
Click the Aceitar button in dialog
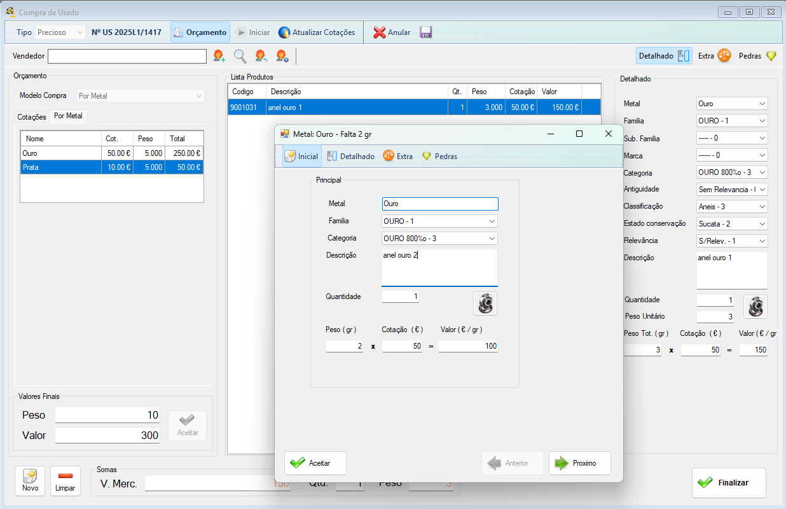(315, 463)
